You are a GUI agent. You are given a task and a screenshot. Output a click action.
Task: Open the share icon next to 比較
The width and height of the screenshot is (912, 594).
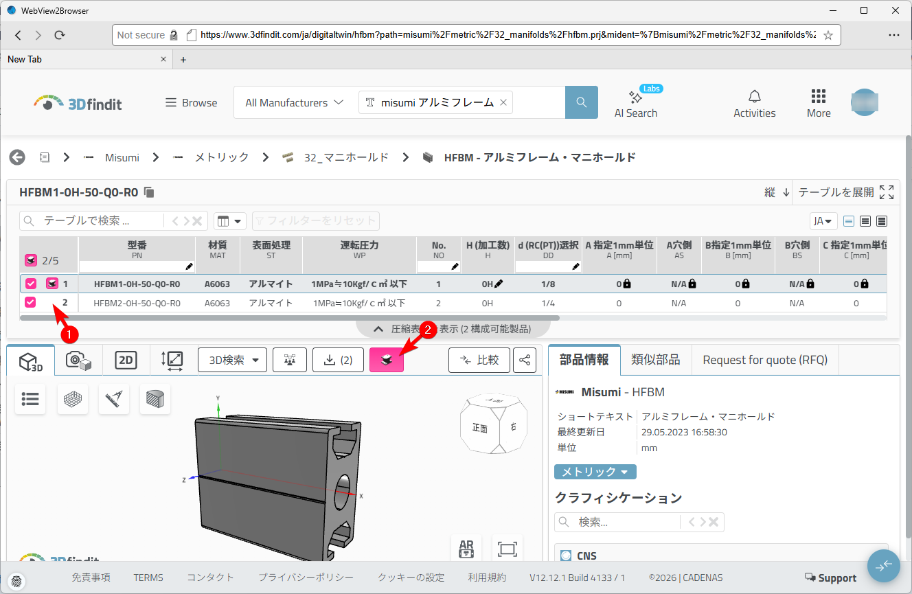[525, 360]
